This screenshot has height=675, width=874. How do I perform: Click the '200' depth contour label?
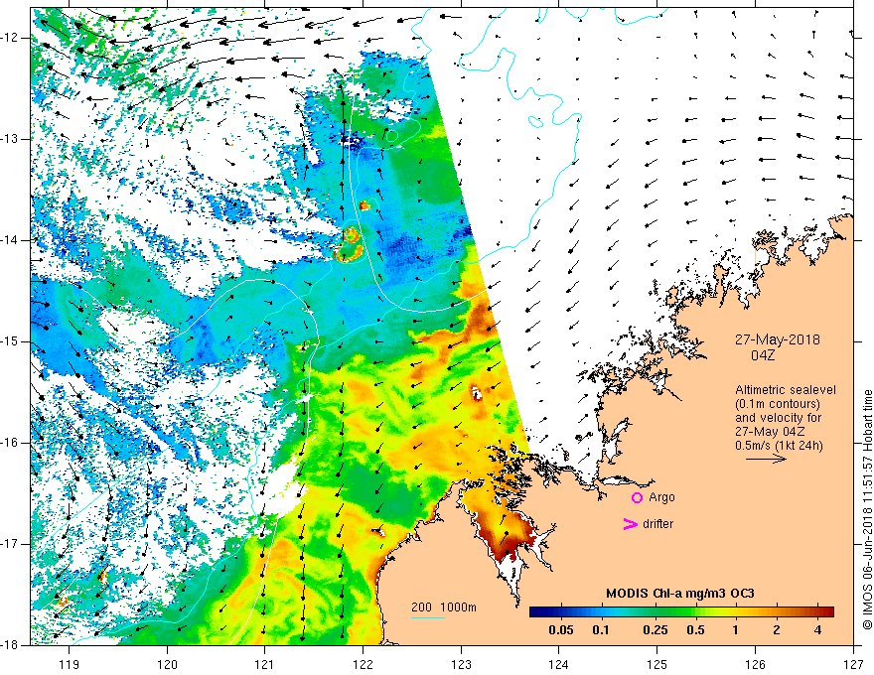pyautogui.click(x=421, y=607)
